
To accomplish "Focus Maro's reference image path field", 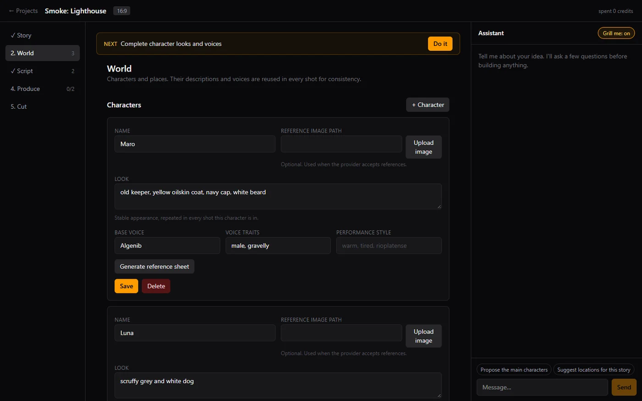I will coord(342,144).
